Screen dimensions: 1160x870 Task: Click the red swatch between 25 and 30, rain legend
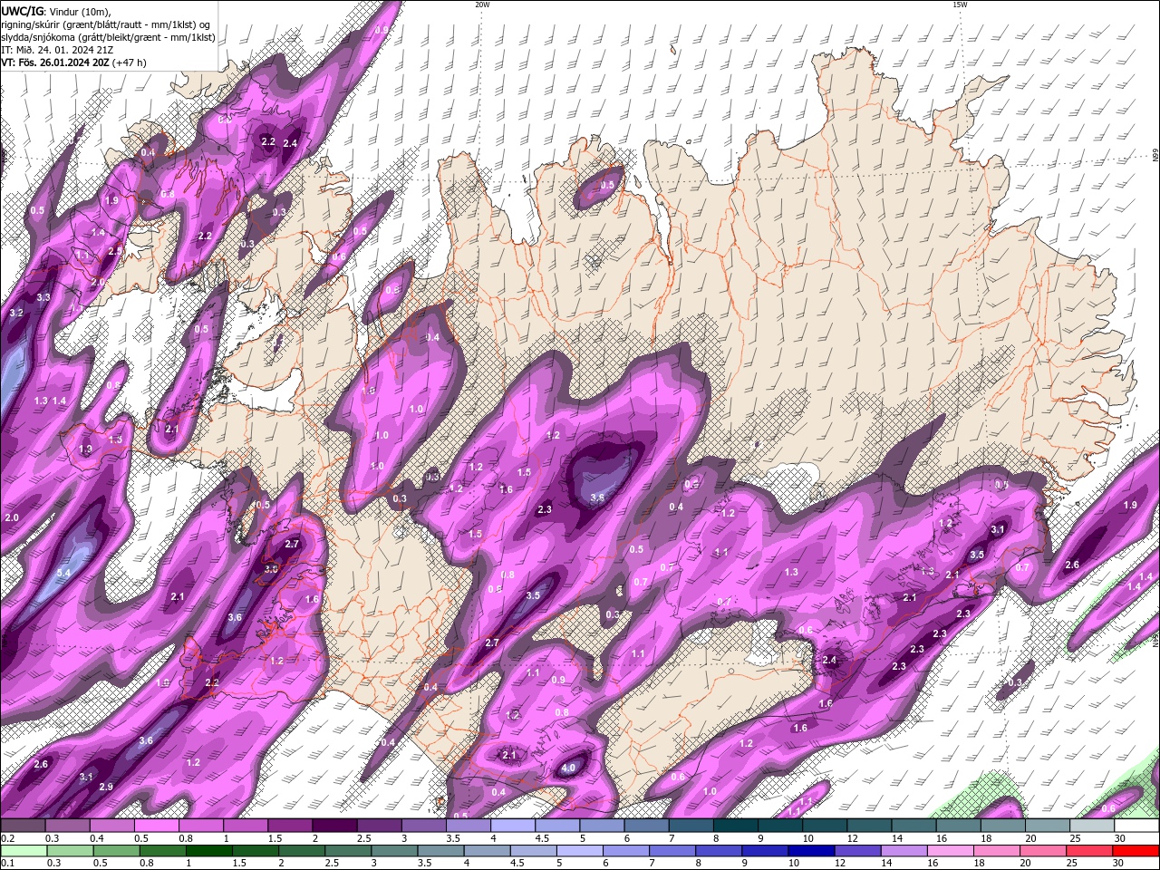coord(1090,851)
